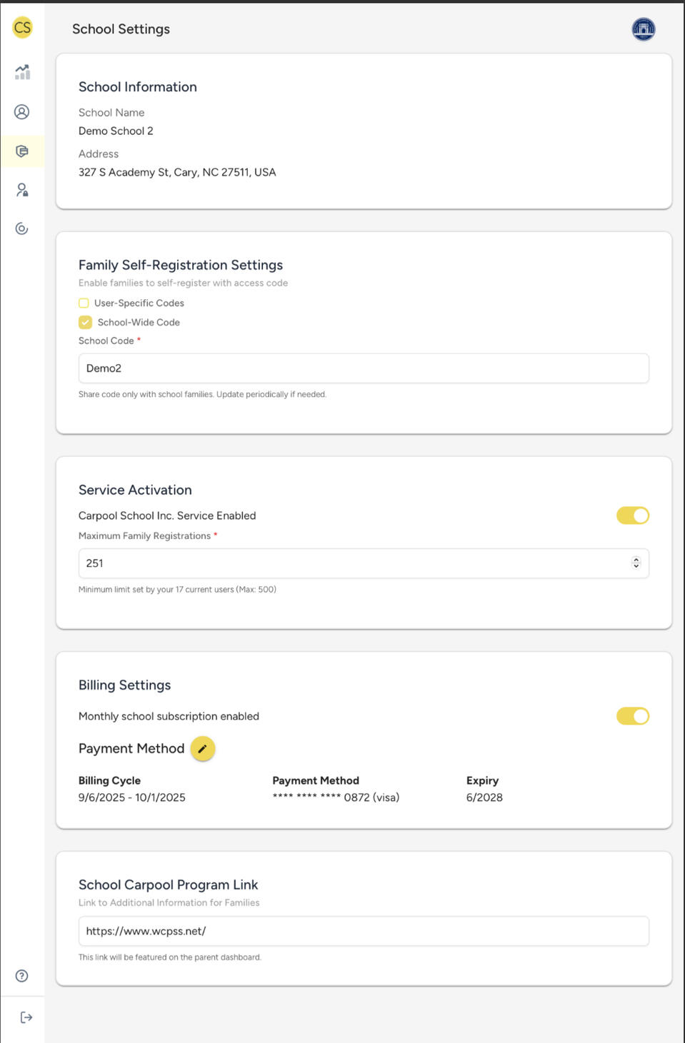Select the shield card settings sidebar icon
Image resolution: width=685 pixels, height=1043 pixels.
(x=22, y=151)
